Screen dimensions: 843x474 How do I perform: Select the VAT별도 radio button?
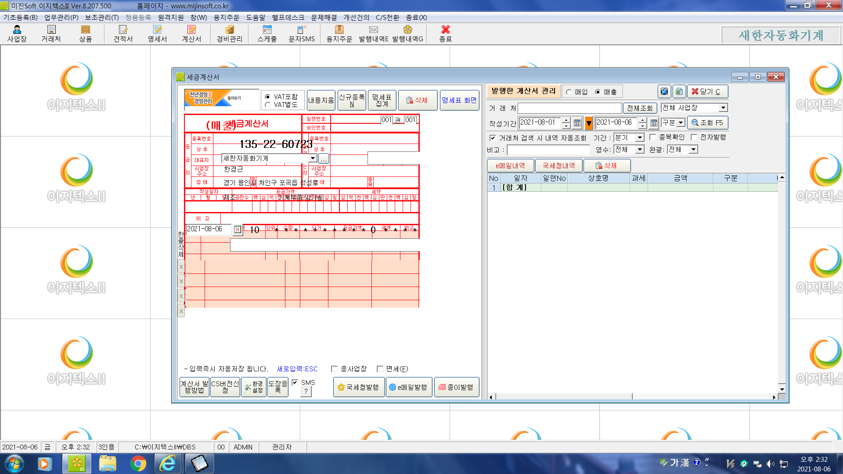pyautogui.click(x=267, y=104)
